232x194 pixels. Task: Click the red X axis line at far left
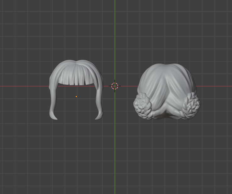click(13, 86)
